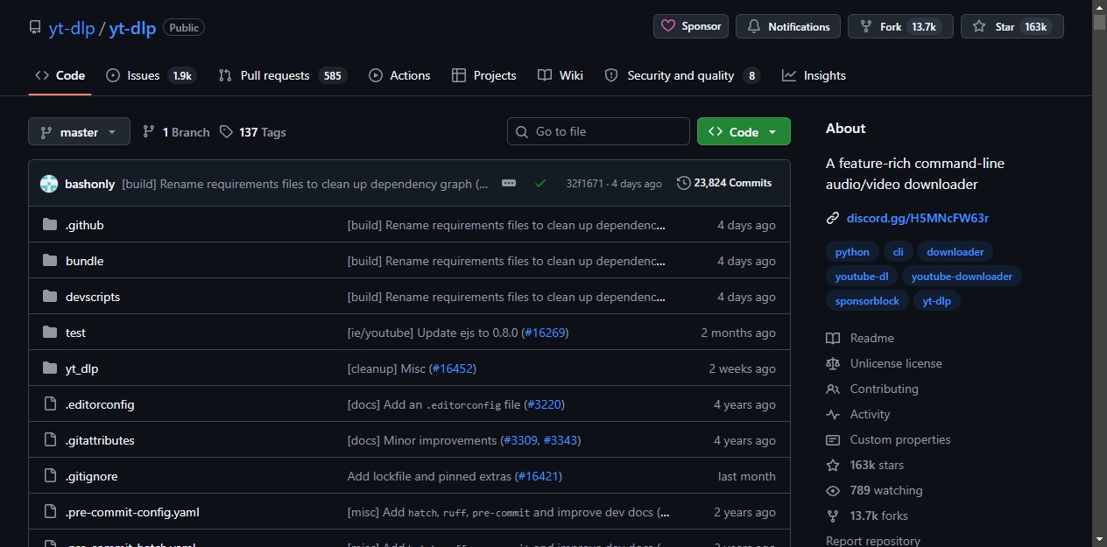Open the discord.gg/H5MNcFW63r link

[x=917, y=218]
